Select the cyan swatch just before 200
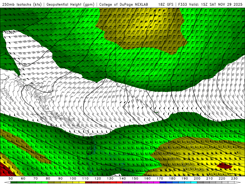Image resolution: width=245 pixels, height=184 pixels. pos(194,182)
